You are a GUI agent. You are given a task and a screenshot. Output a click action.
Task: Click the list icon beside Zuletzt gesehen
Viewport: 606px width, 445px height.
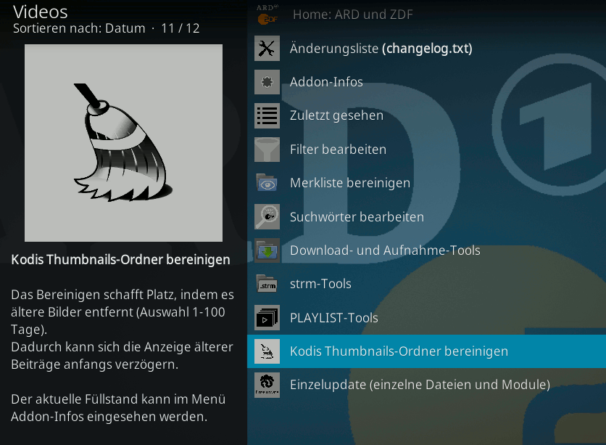(x=267, y=115)
